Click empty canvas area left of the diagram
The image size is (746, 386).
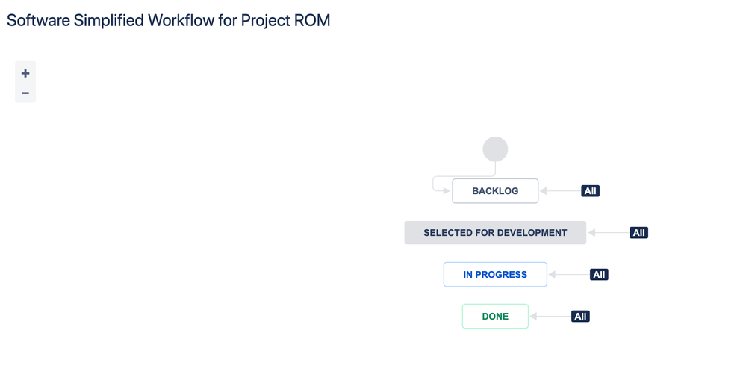pyautogui.click(x=190, y=238)
